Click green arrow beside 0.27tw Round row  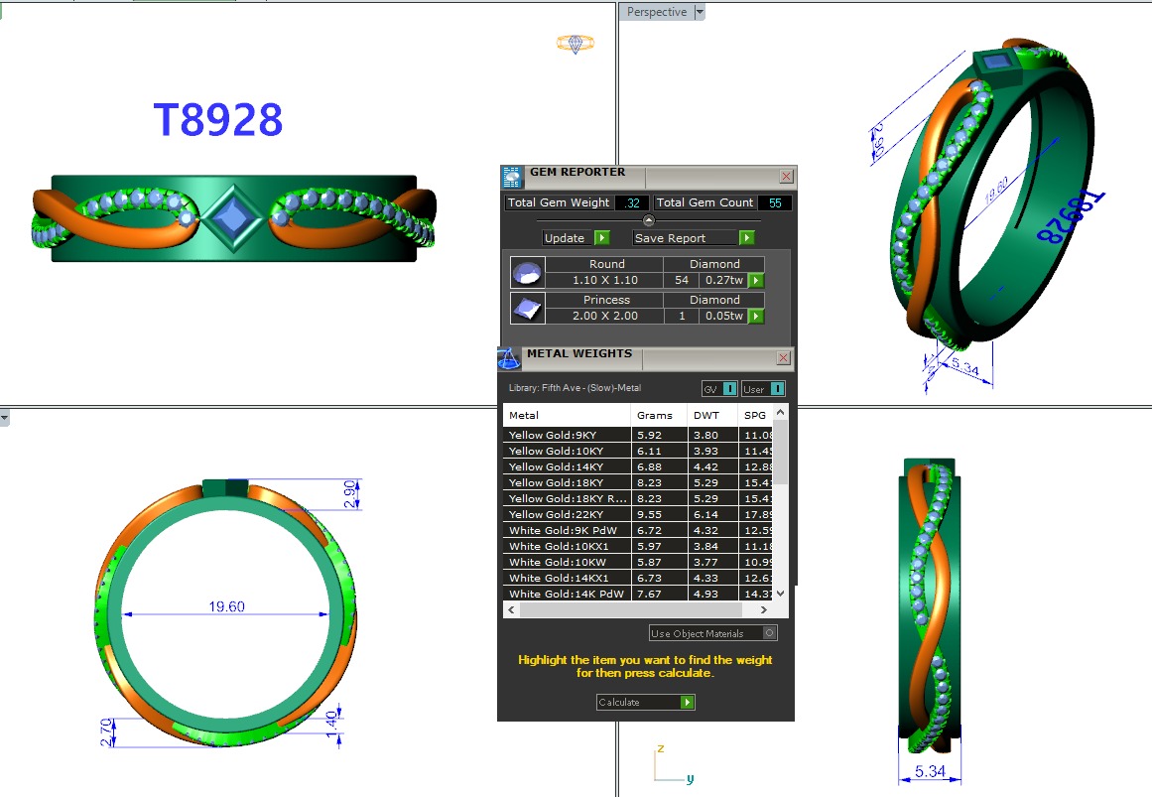point(756,281)
